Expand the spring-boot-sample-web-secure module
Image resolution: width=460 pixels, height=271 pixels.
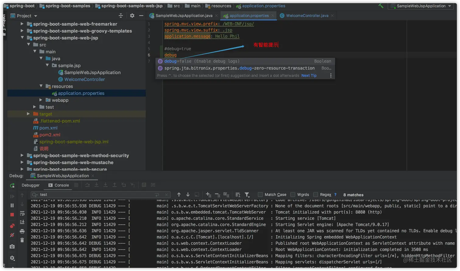[x=22, y=169]
